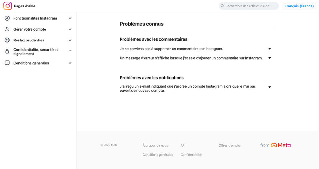
Task: Expand the Gérer votre compte chevron
Action: [70, 29]
